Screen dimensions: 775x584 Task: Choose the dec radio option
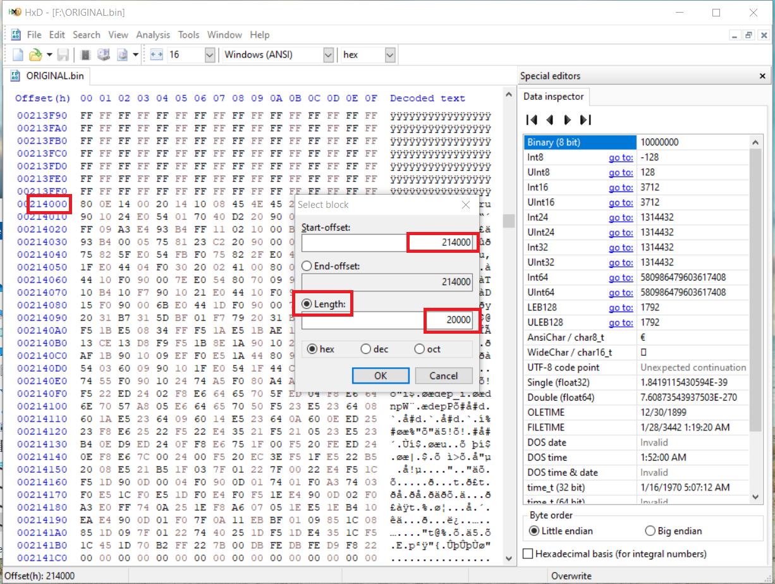click(365, 349)
